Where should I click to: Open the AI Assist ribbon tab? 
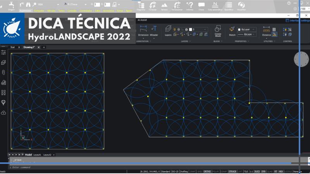[142, 20]
